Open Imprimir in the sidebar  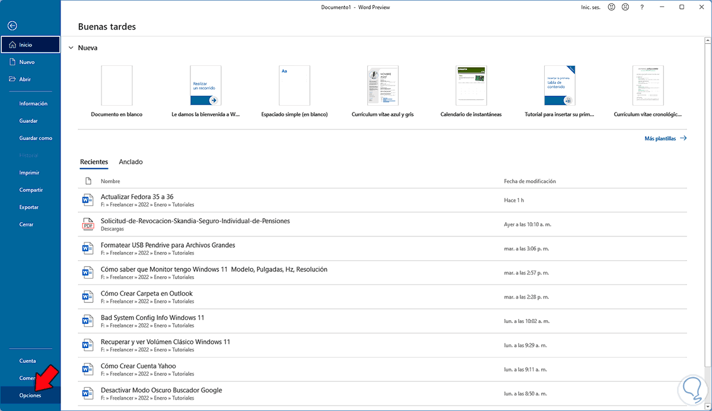pyautogui.click(x=30, y=173)
